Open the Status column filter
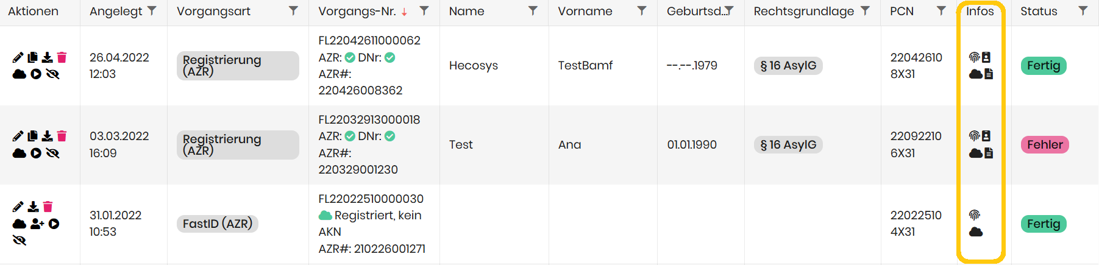The image size is (1099, 265). coord(1083,10)
